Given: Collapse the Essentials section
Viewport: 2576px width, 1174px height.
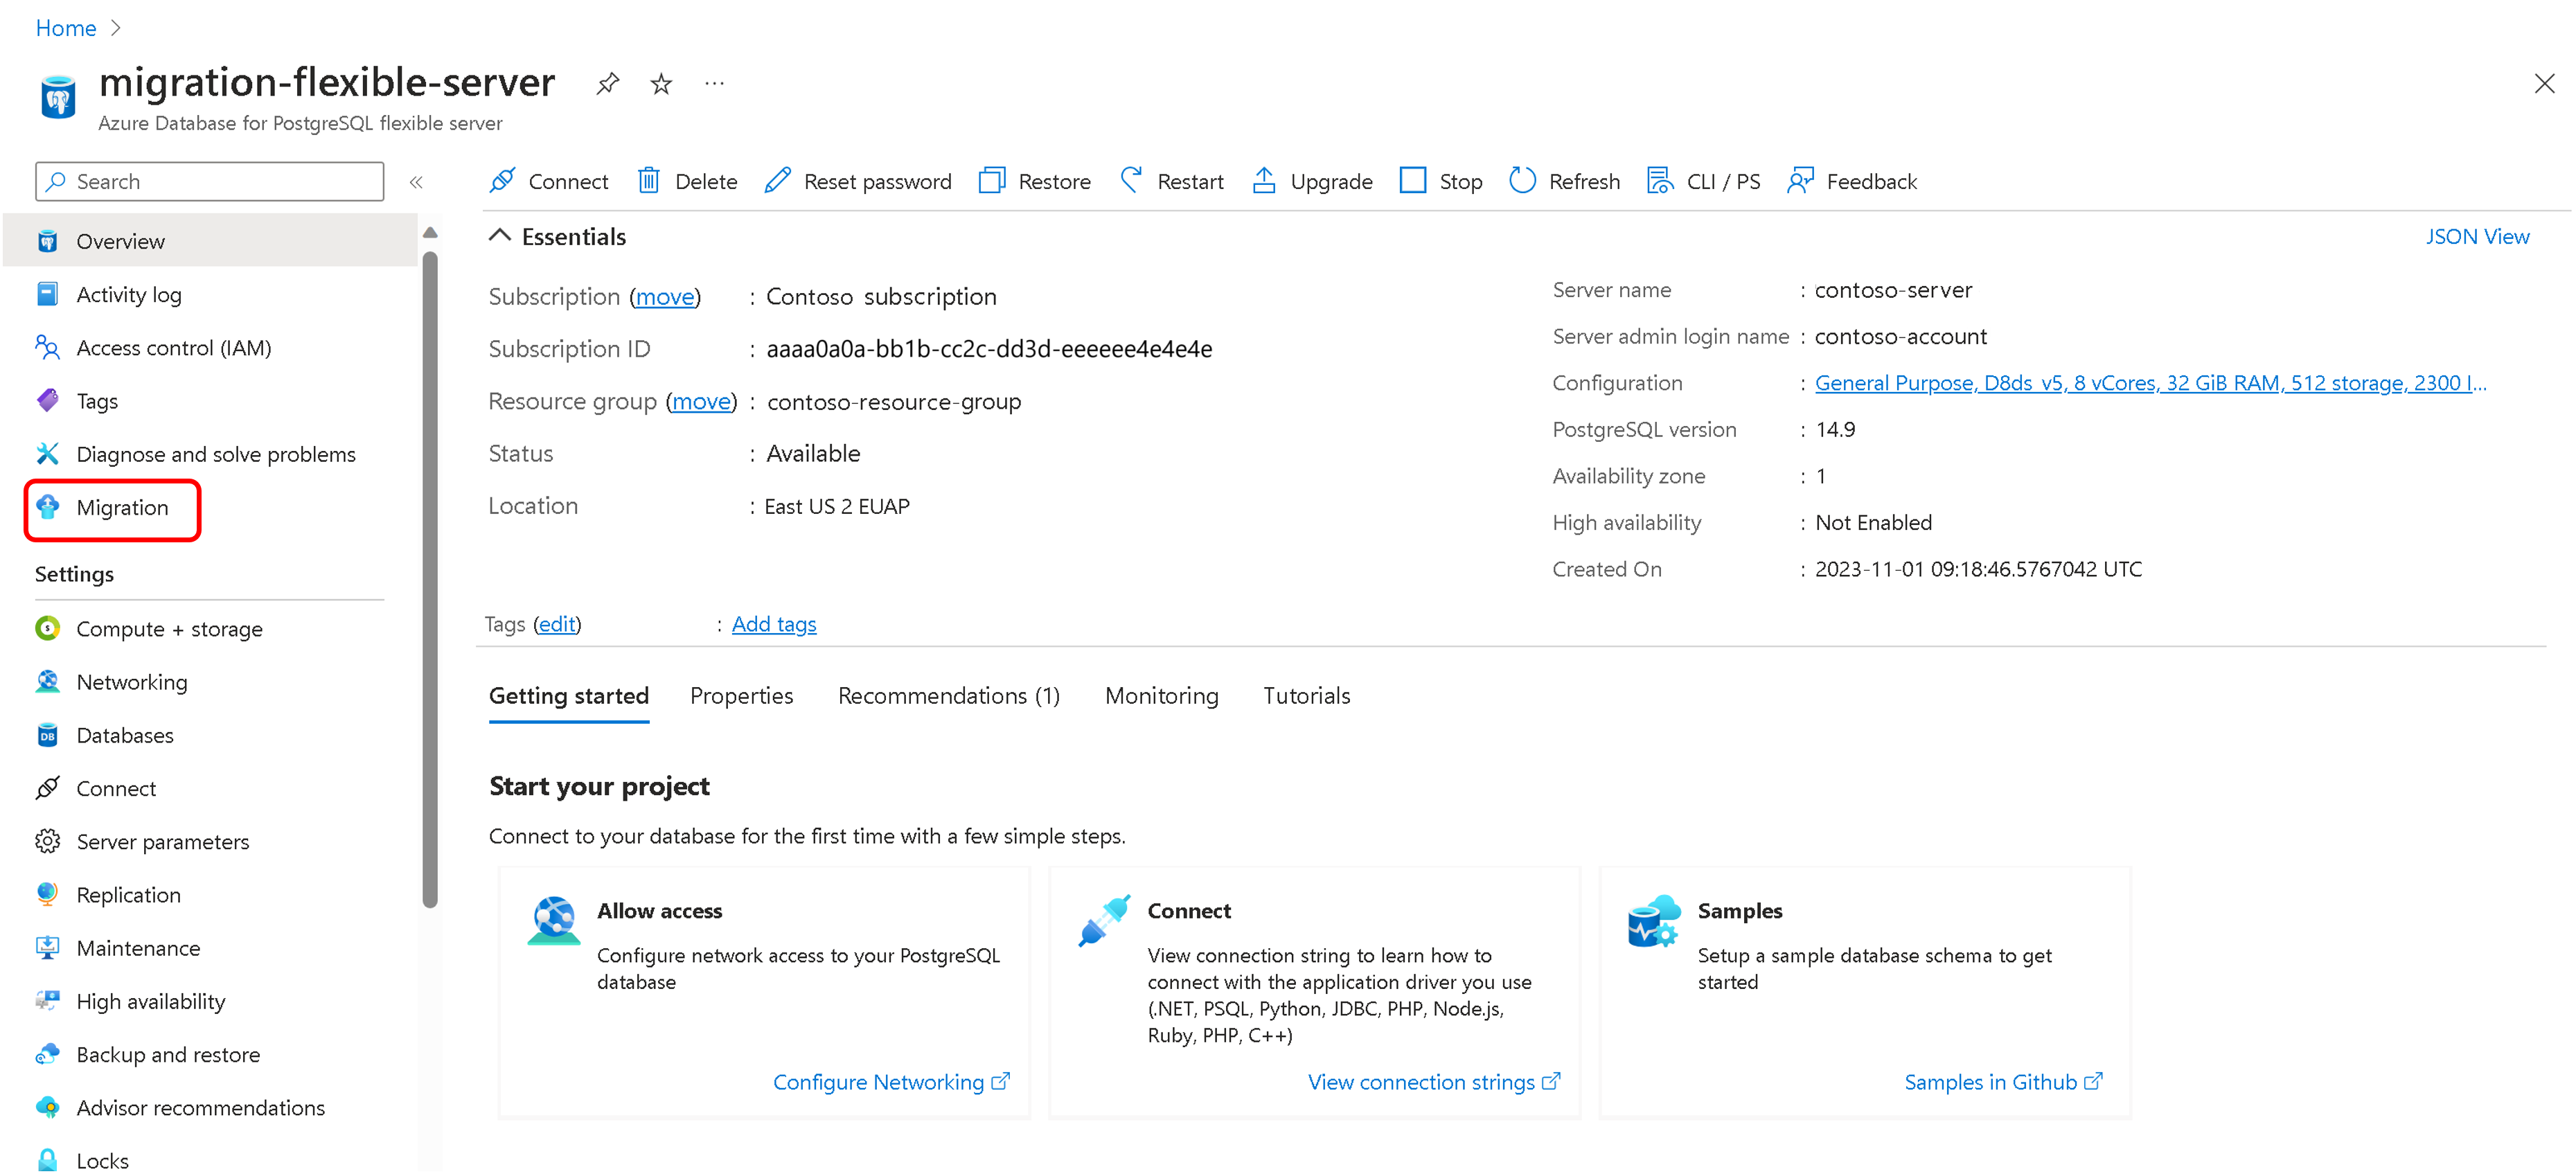Looking at the screenshot, I should click(x=500, y=235).
